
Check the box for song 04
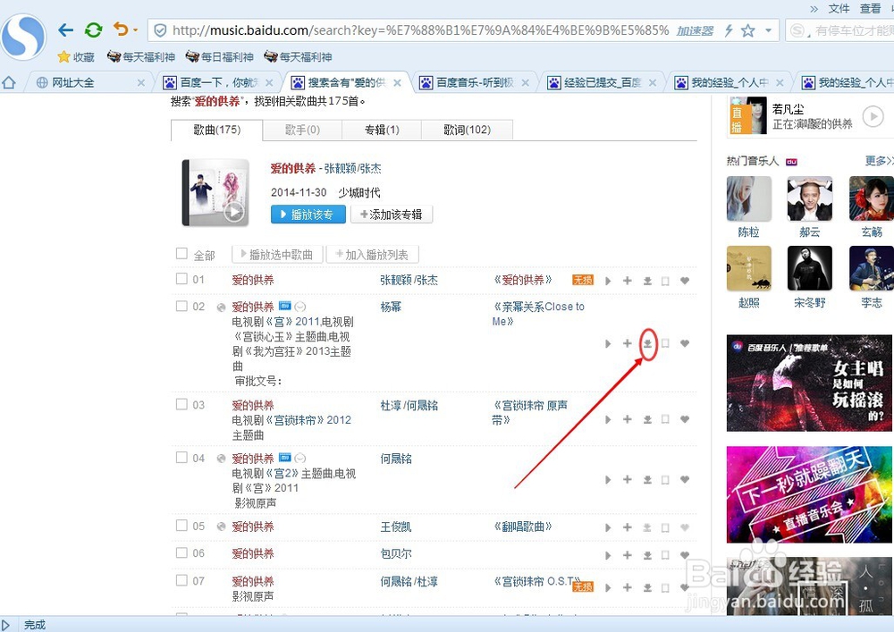pos(181,457)
